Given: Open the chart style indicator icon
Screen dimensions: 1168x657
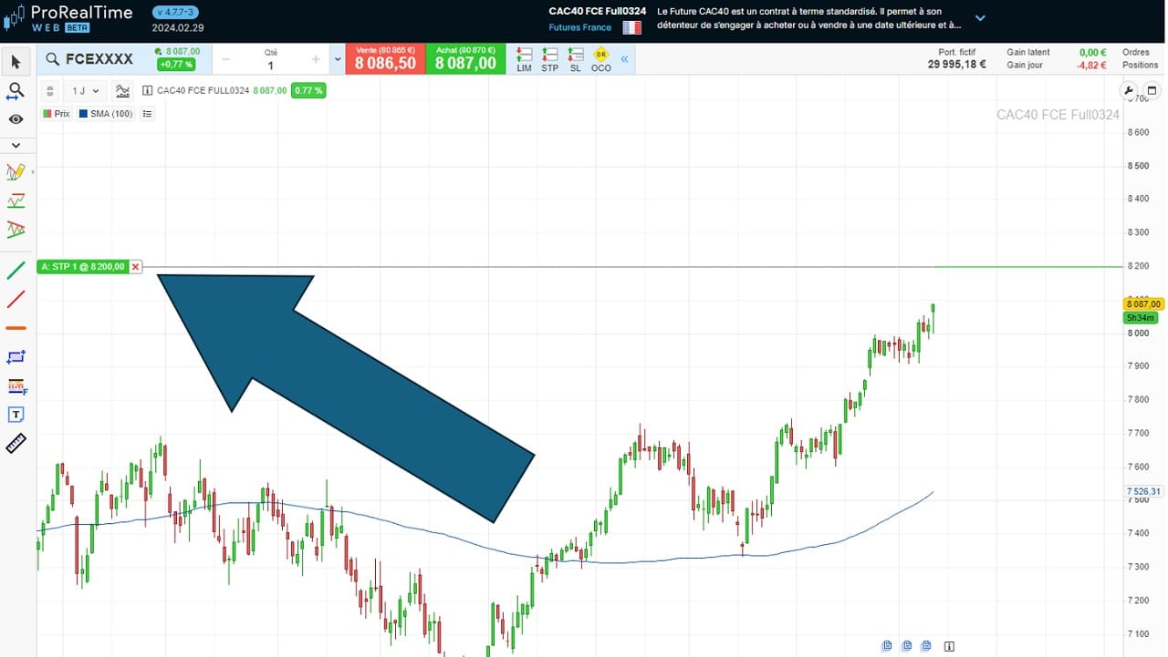Looking at the screenshot, I should tap(123, 90).
